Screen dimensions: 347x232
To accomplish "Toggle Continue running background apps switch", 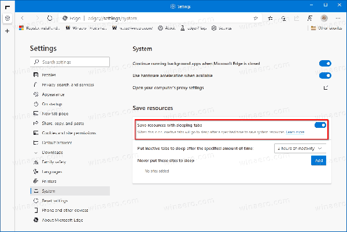I will pyautogui.click(x=325, y=64).
